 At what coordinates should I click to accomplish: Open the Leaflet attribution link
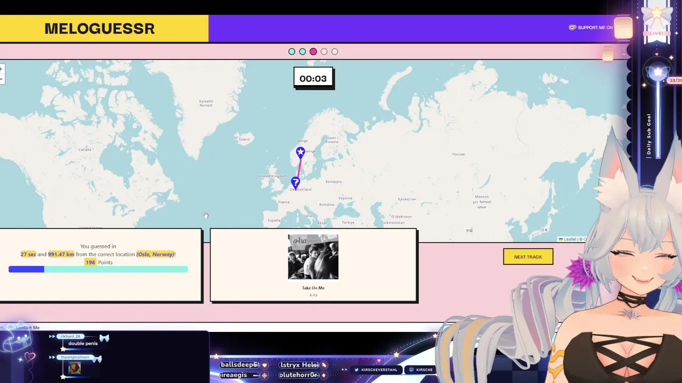tap(570, 239)
